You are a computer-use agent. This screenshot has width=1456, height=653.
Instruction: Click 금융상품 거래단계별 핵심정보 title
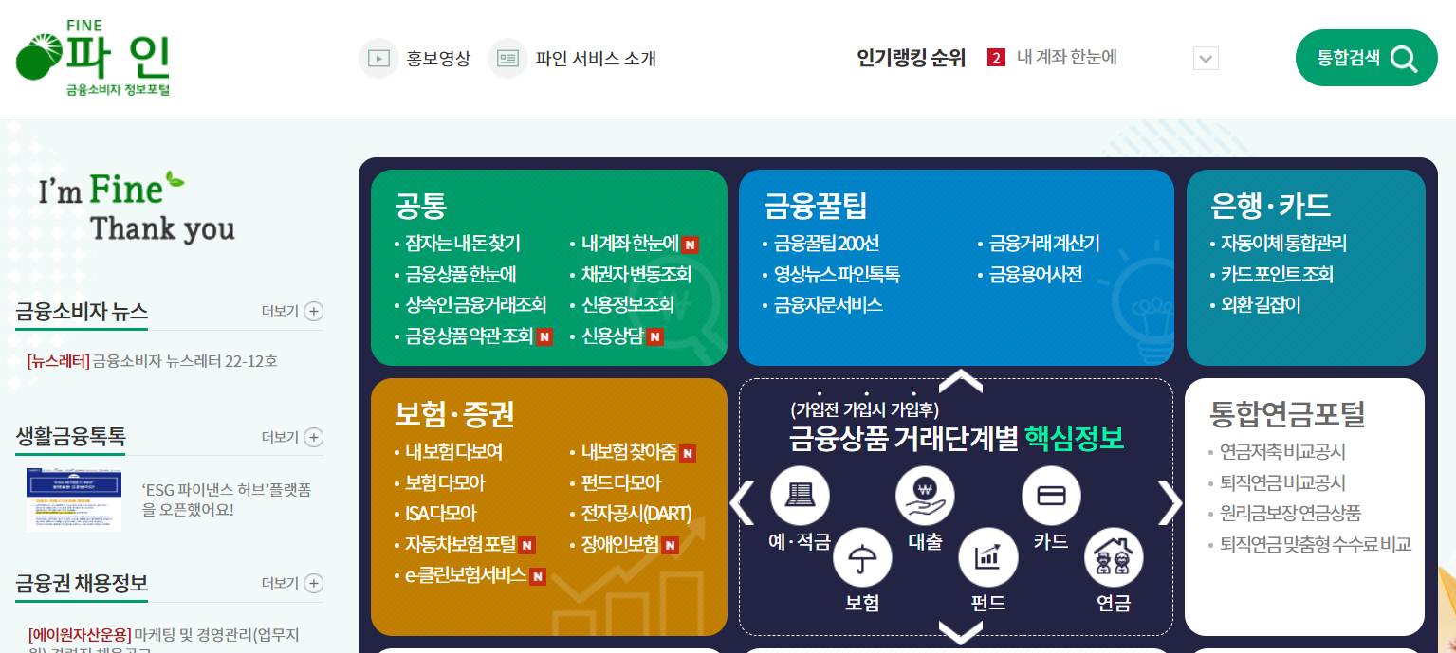(956, 438)
